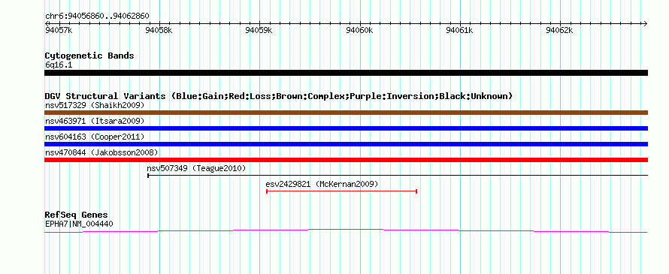This screenshot has height=274, width=669.
Task: Click the right arrowhead of the ruler
Action: click(x=645, y=23)
